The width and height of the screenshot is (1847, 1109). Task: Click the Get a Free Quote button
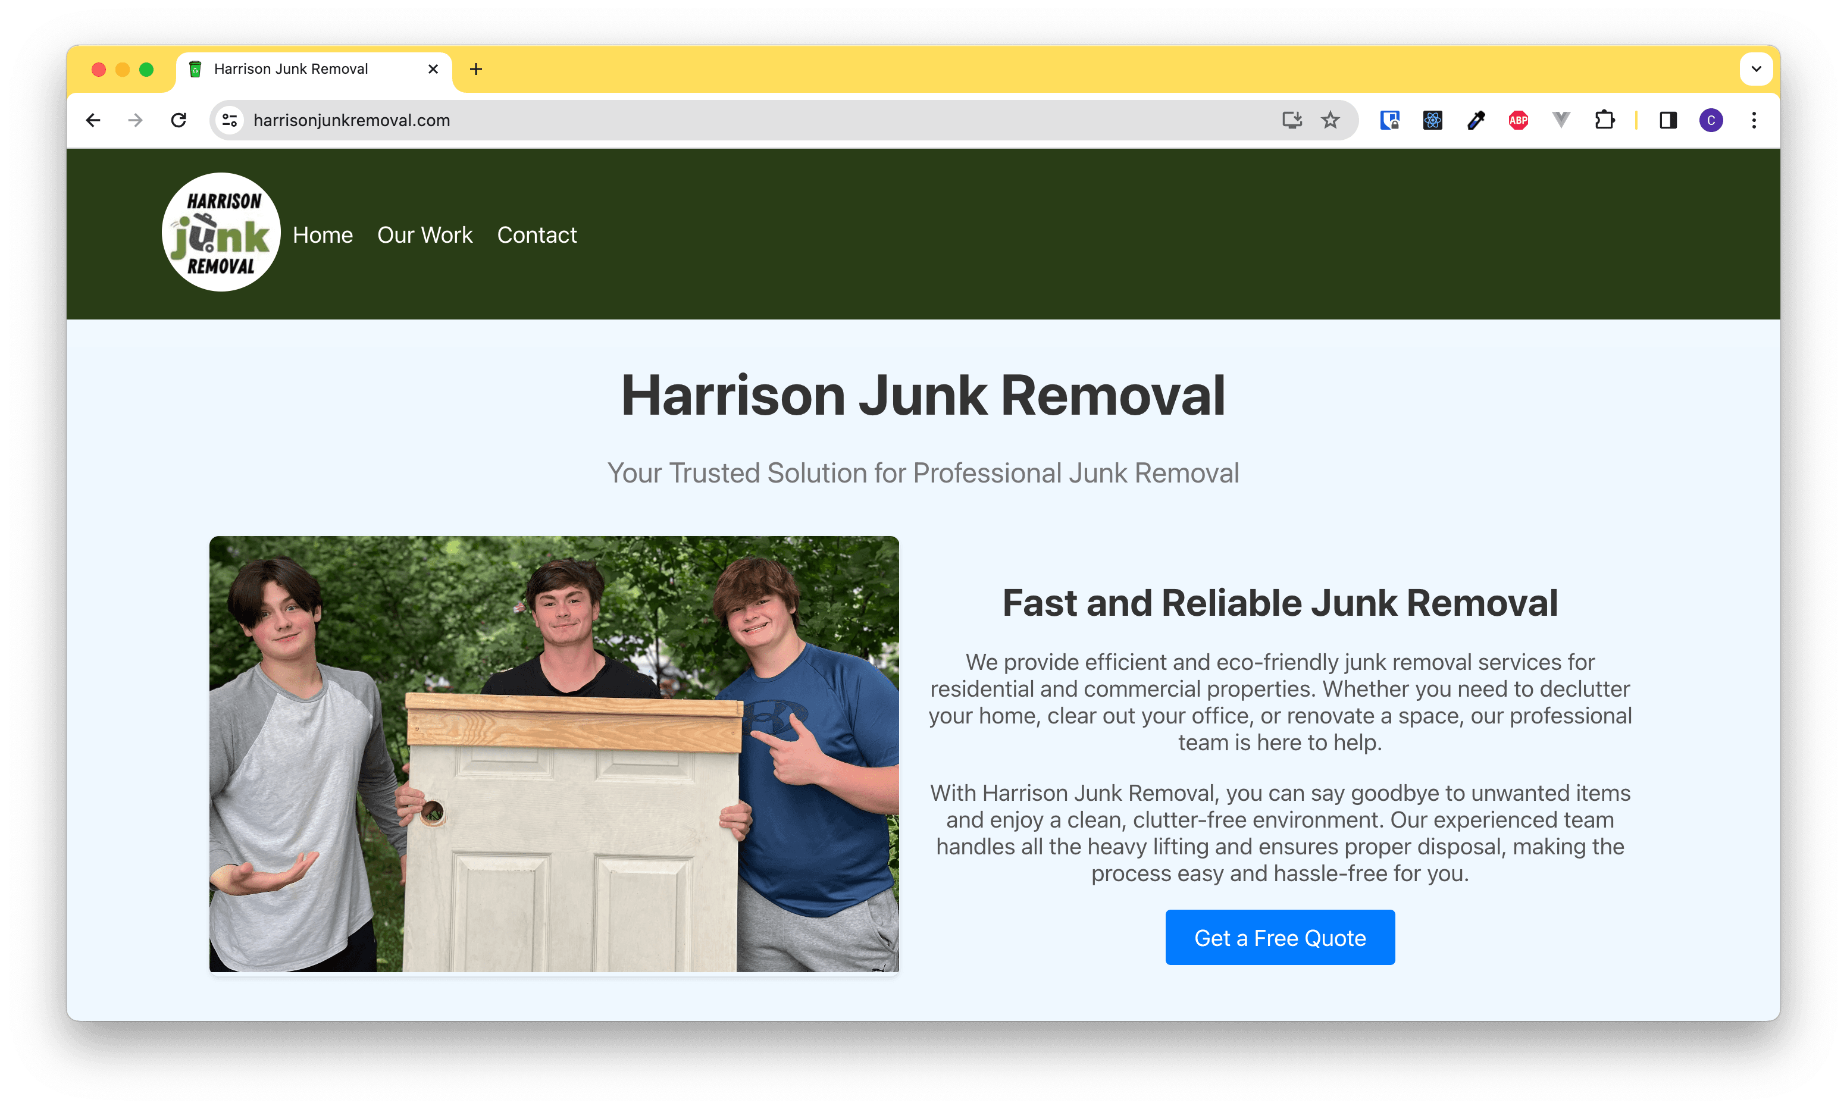point(1280,938)
